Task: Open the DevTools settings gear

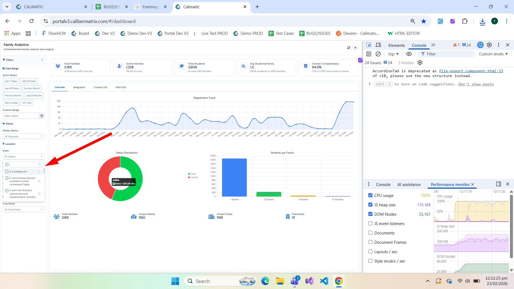Action: coord(489,45)
